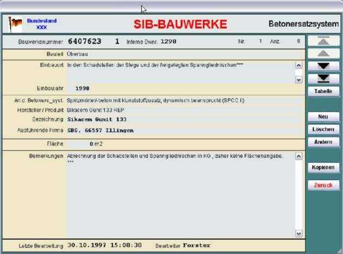Delete record using Löschen button
Viewport: 343px width, 254px height.
click(x=323, y=129)
